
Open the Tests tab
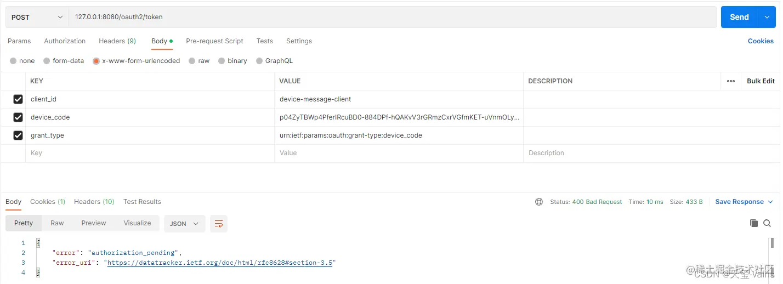pyautogui.click(x=265, y=41)
